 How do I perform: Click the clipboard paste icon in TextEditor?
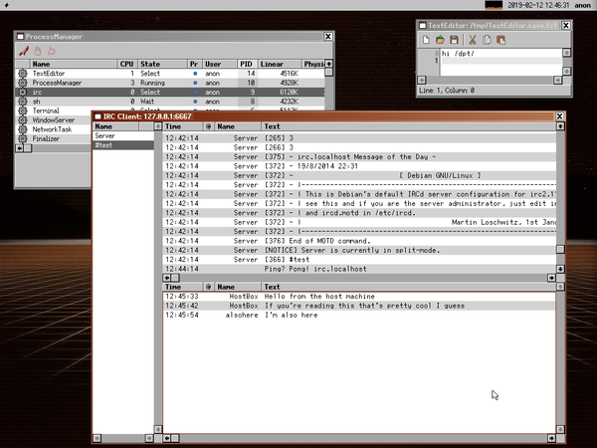[x=500, y=40]
